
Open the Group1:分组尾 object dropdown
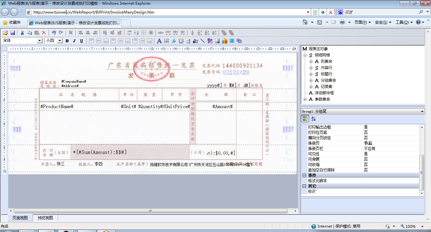click(422, 112)
